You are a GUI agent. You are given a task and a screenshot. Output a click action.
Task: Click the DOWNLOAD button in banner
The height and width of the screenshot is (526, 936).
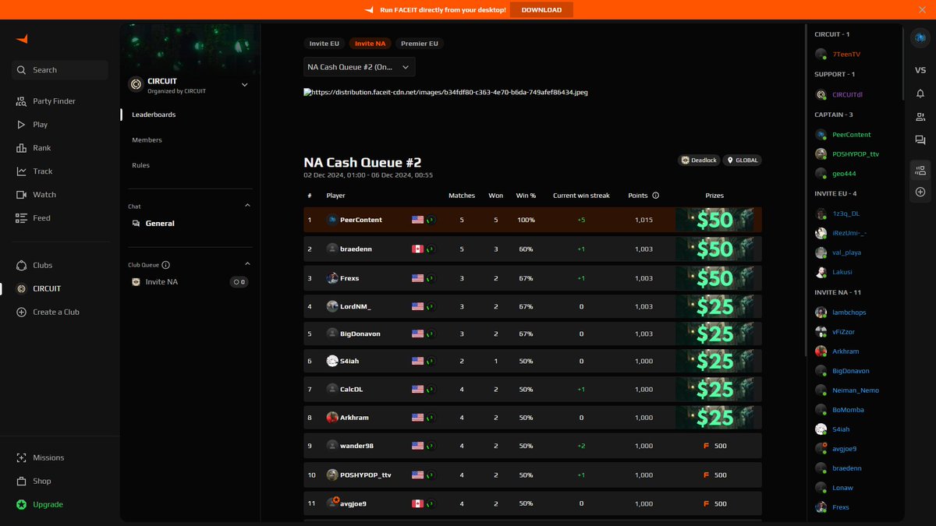541,9
